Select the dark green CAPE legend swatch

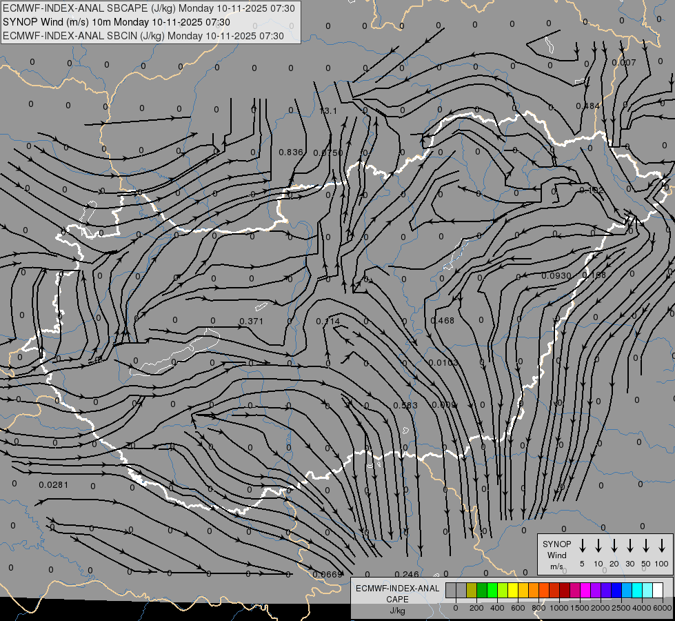coord(482,590)
